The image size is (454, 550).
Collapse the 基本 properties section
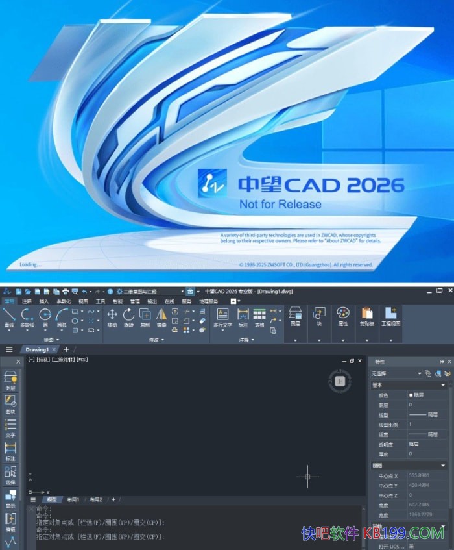[x=443, y=385]
